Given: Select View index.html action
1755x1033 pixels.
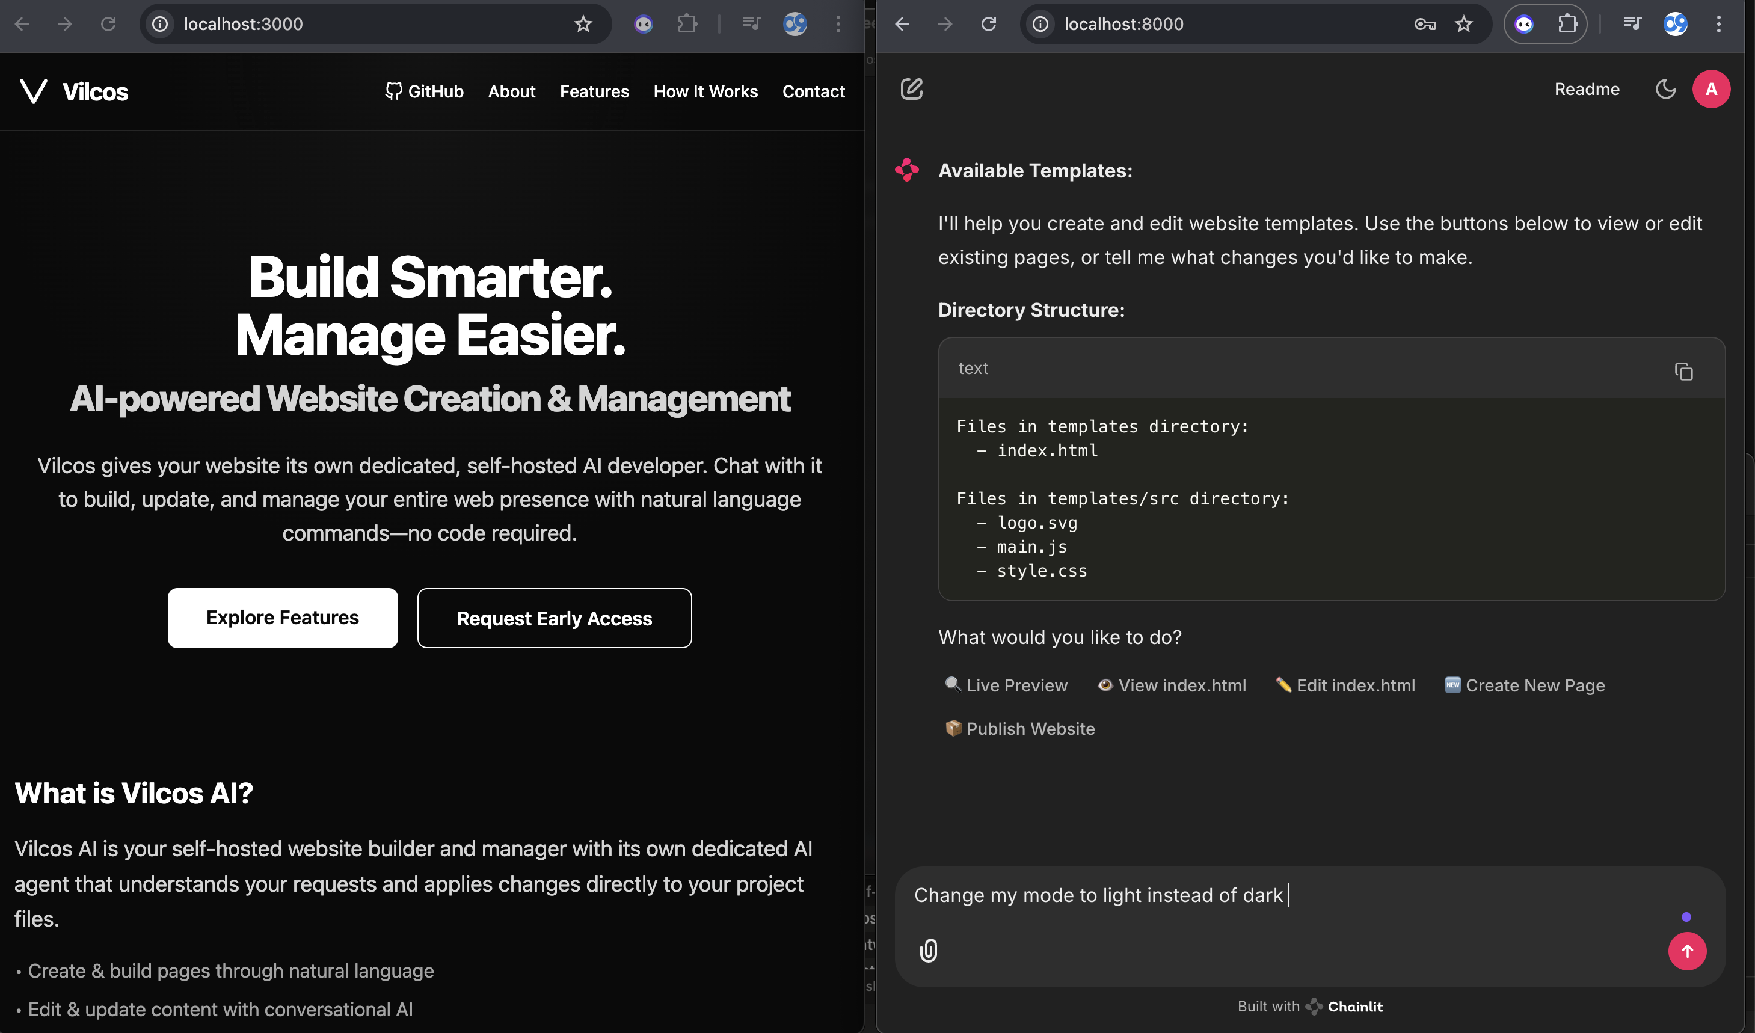Looking at the screenshot, I should (1172, 685).
